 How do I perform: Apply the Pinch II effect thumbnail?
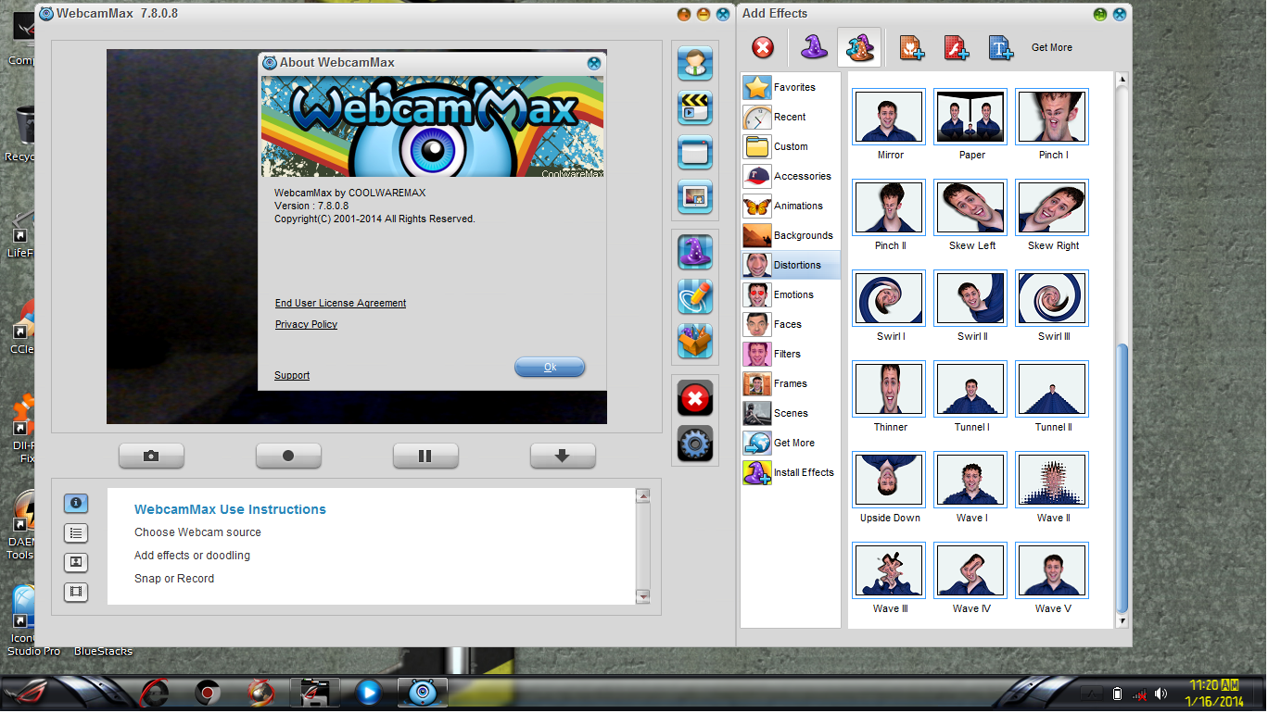pos(889,207)
